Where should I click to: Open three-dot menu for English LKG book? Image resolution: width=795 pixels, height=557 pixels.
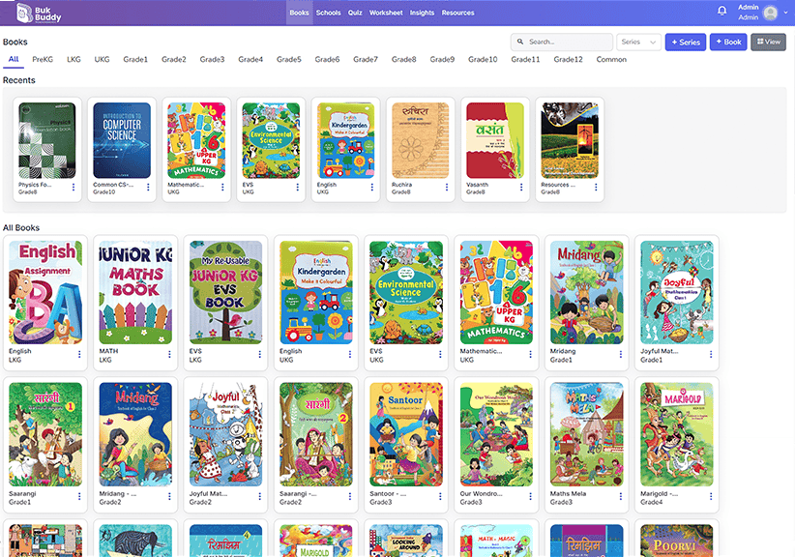(79, 354)
